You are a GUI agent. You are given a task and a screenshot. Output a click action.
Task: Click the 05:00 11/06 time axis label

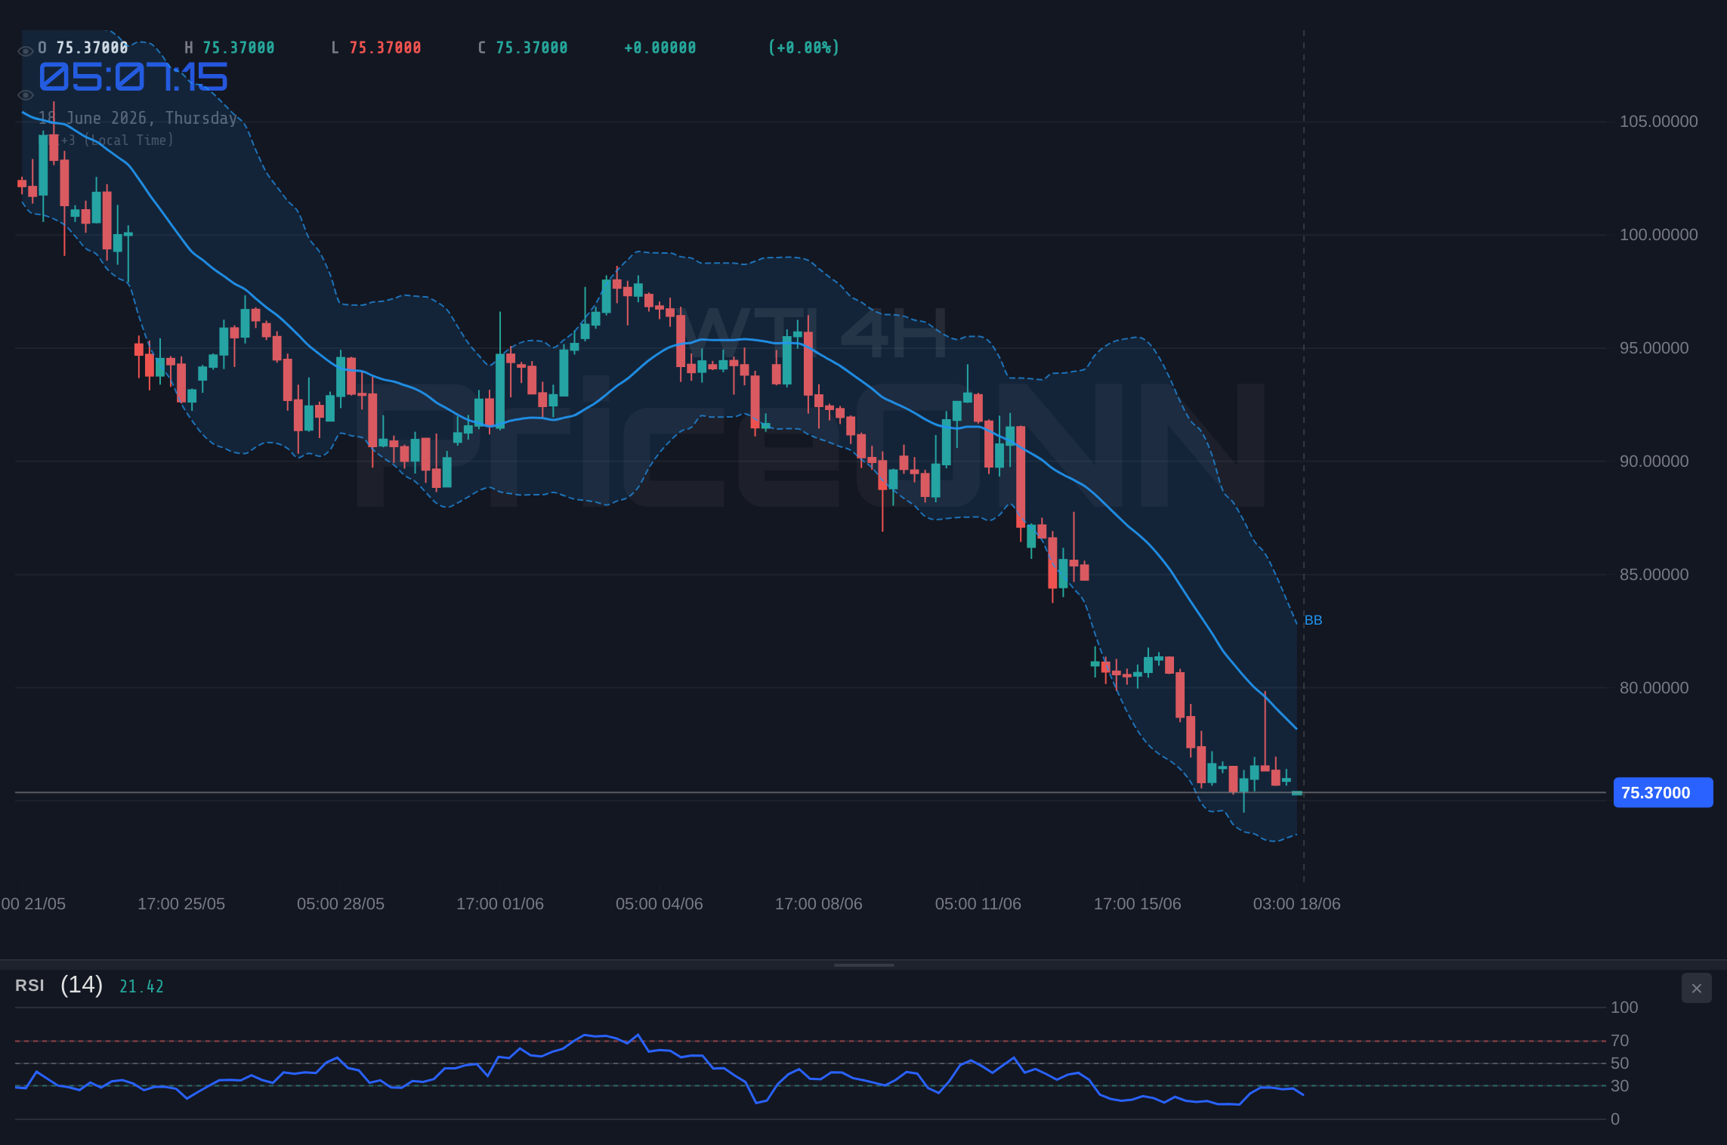coord(978,904)
